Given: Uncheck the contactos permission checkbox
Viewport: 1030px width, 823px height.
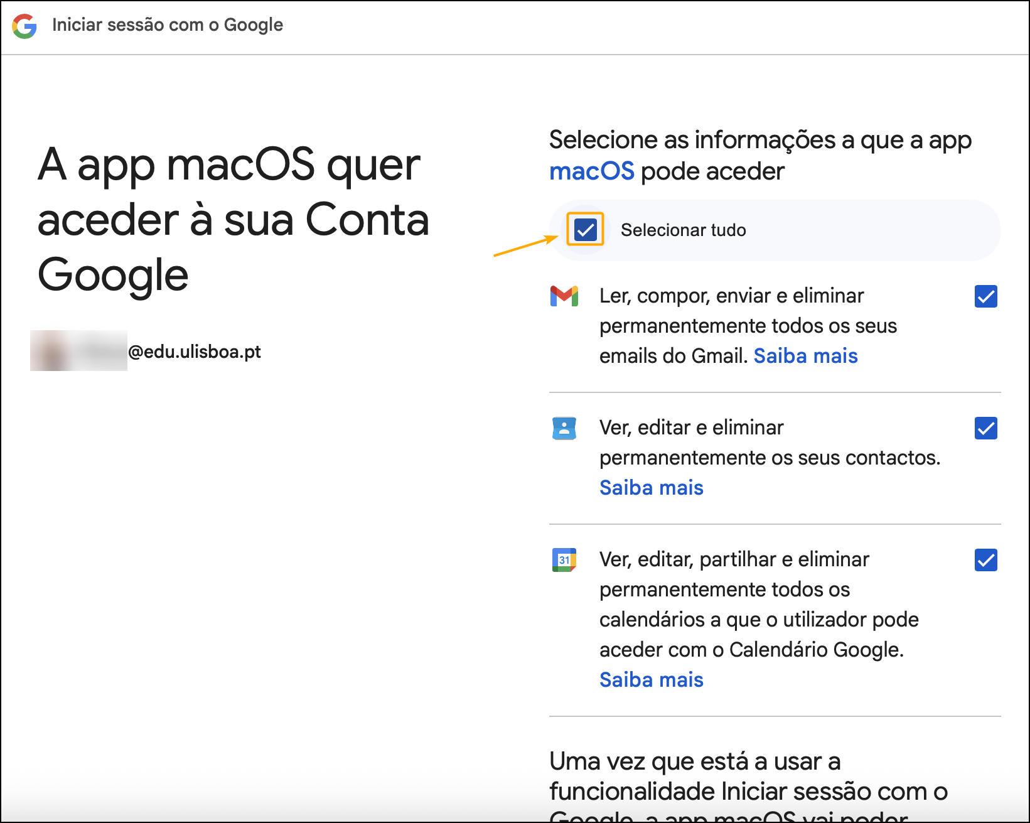Looking at the screenshot, I should [986, 428].
